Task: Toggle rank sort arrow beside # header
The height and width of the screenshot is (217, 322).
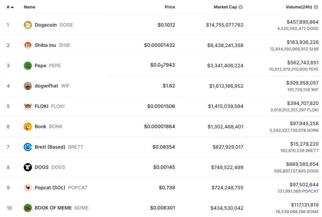Action: tap(12, 7)
